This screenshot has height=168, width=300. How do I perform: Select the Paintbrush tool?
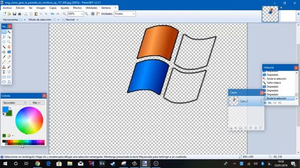coord(4,57)
